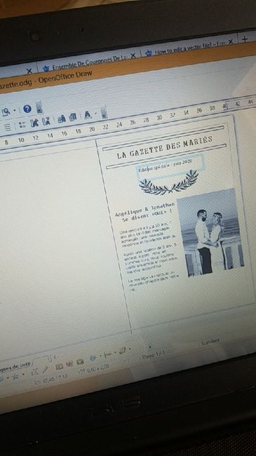Expand the overflow handle next to Help icon
The image size is (256, 456).
pos(39,107)
